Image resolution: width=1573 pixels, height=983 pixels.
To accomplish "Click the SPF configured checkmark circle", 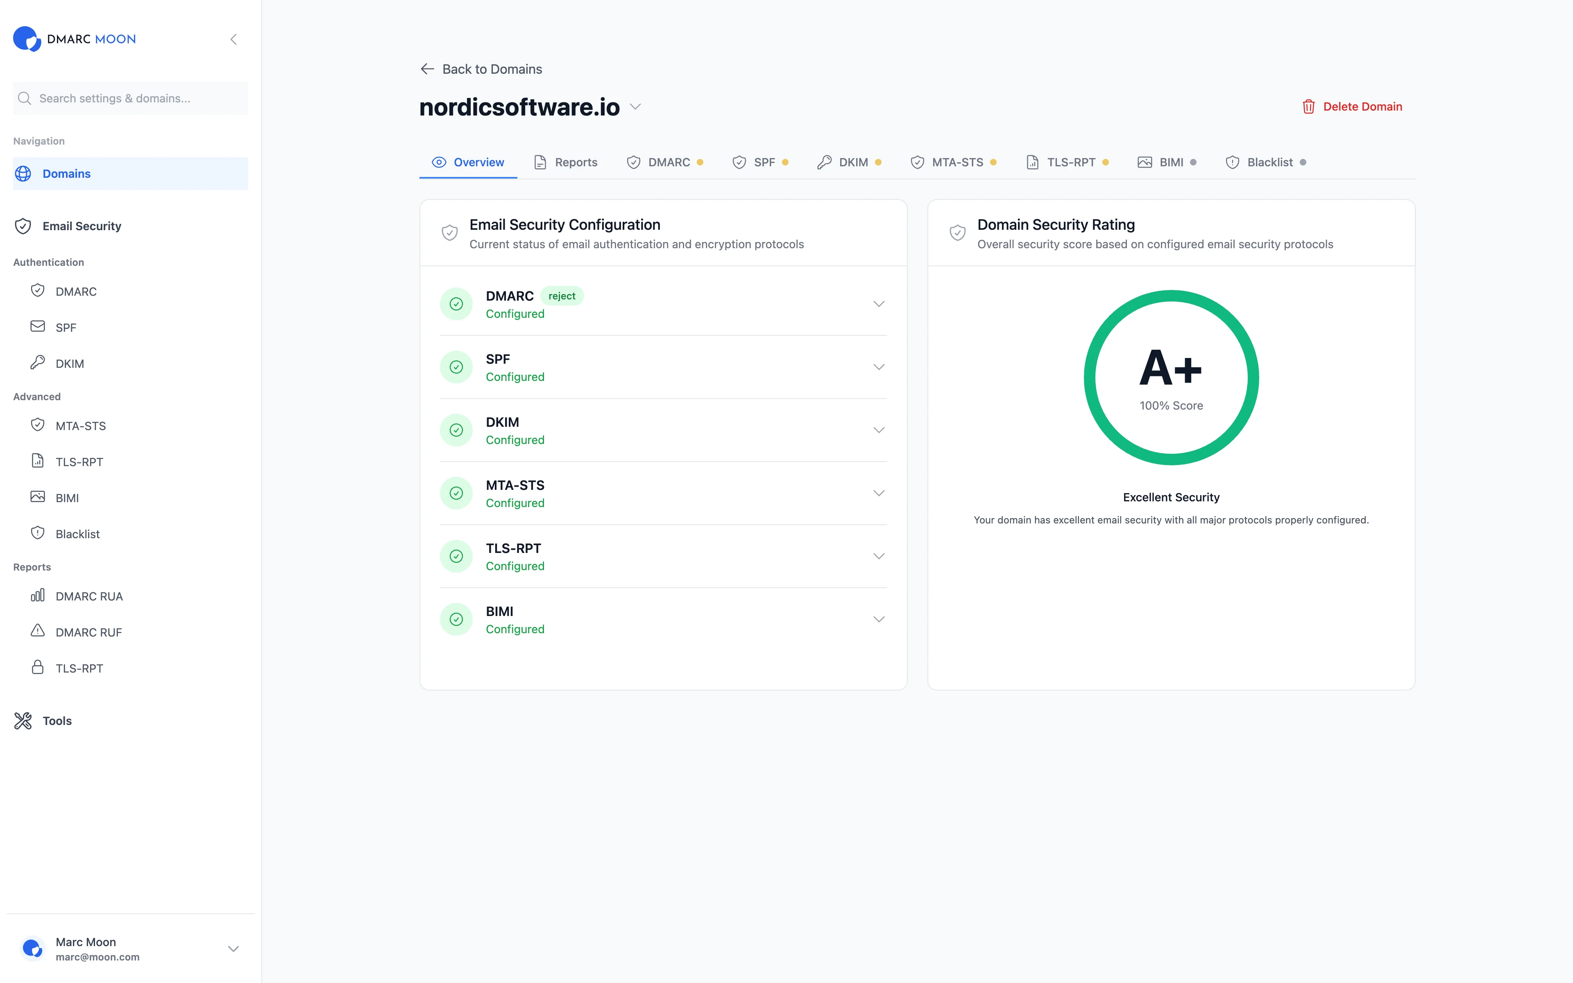I will pos(456,367).
